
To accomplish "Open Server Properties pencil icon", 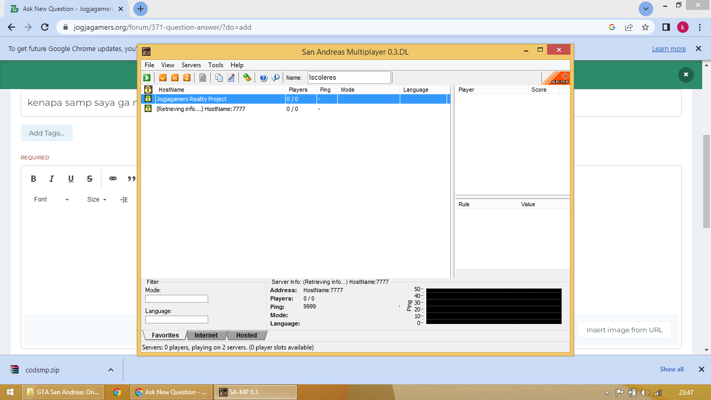I will (231, 78).
